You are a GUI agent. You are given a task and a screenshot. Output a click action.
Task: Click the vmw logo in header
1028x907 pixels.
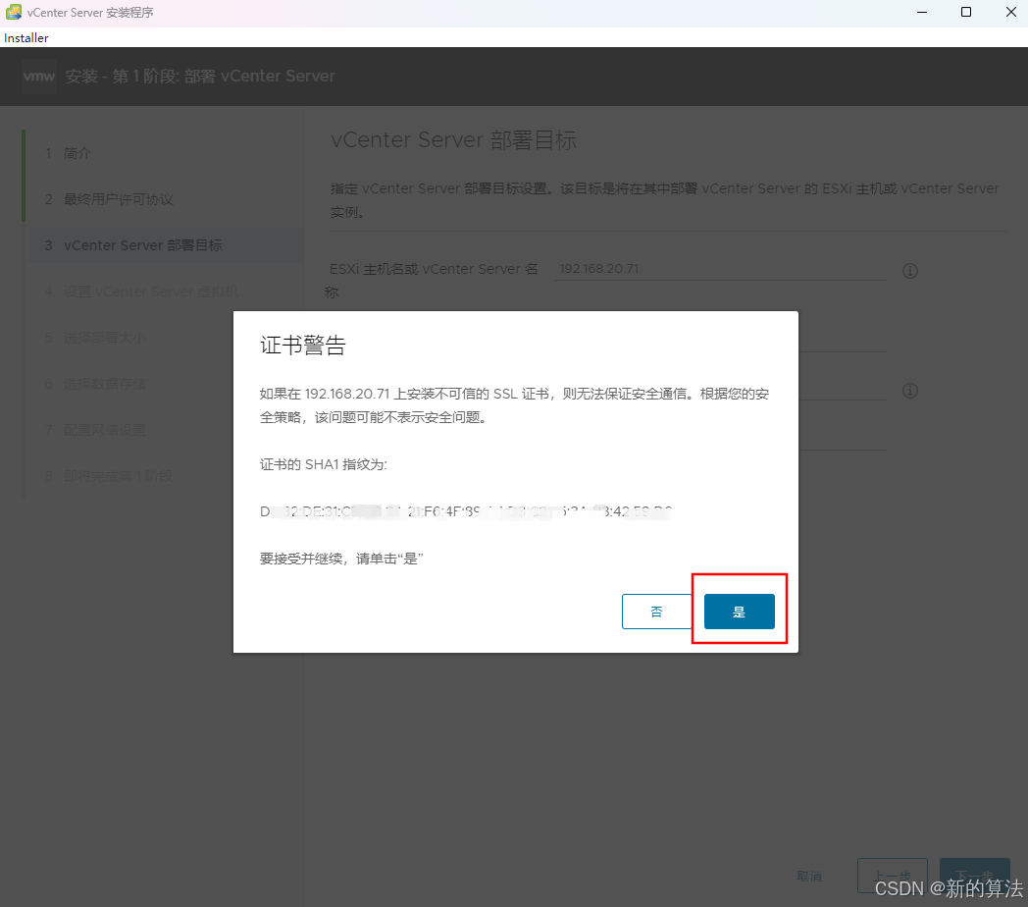coord(38,77)
